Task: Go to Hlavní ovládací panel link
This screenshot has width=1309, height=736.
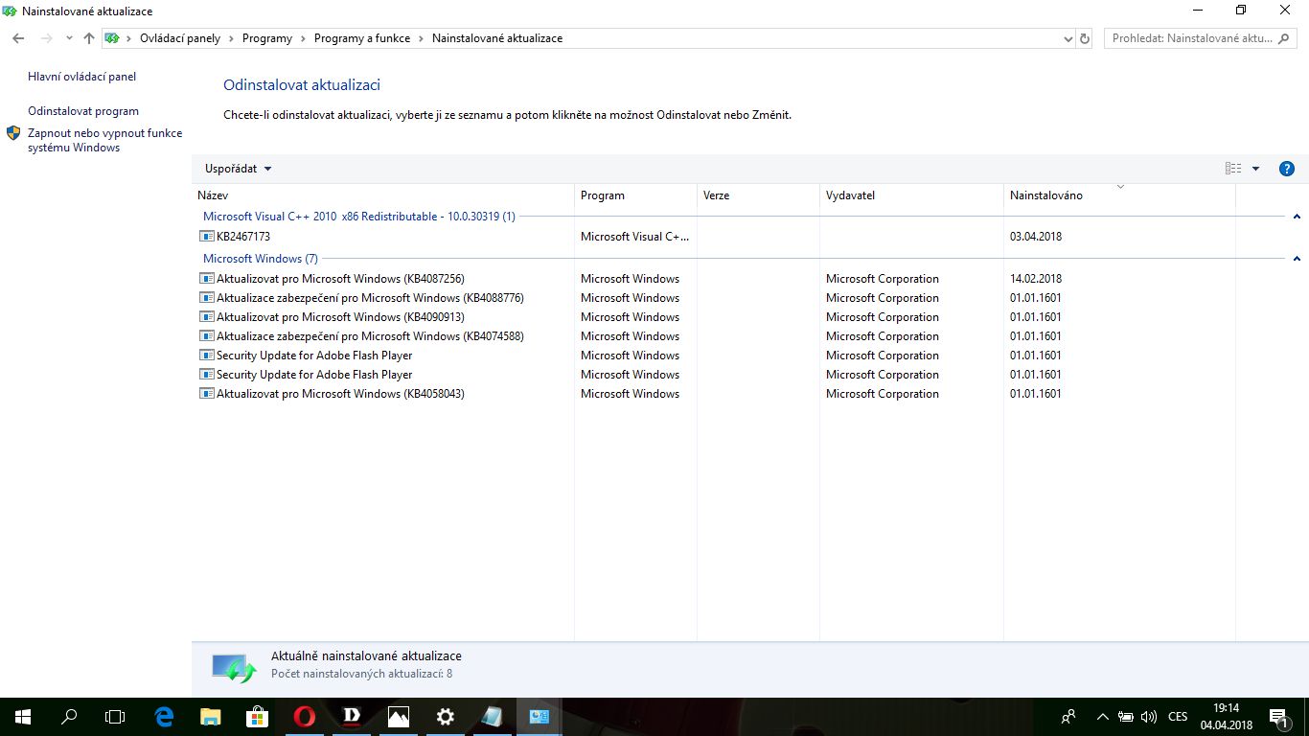Action: coord(81,77)
